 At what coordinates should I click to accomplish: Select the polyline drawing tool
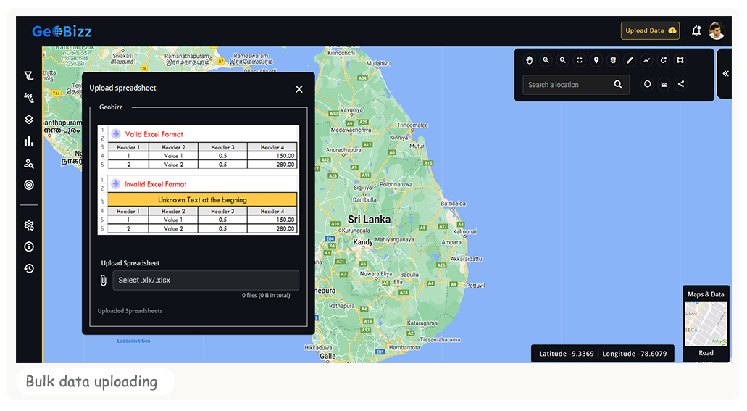coord(646,60)
